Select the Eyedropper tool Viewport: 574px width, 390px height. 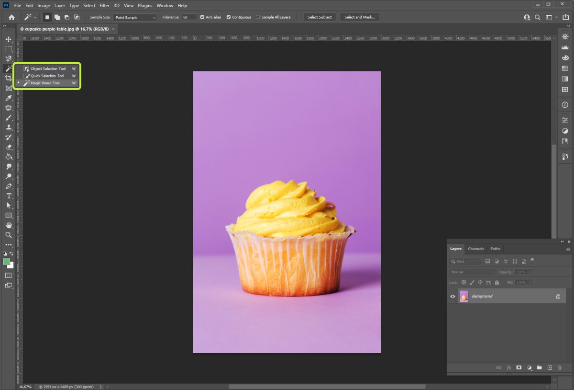click(x=8, y=98)
